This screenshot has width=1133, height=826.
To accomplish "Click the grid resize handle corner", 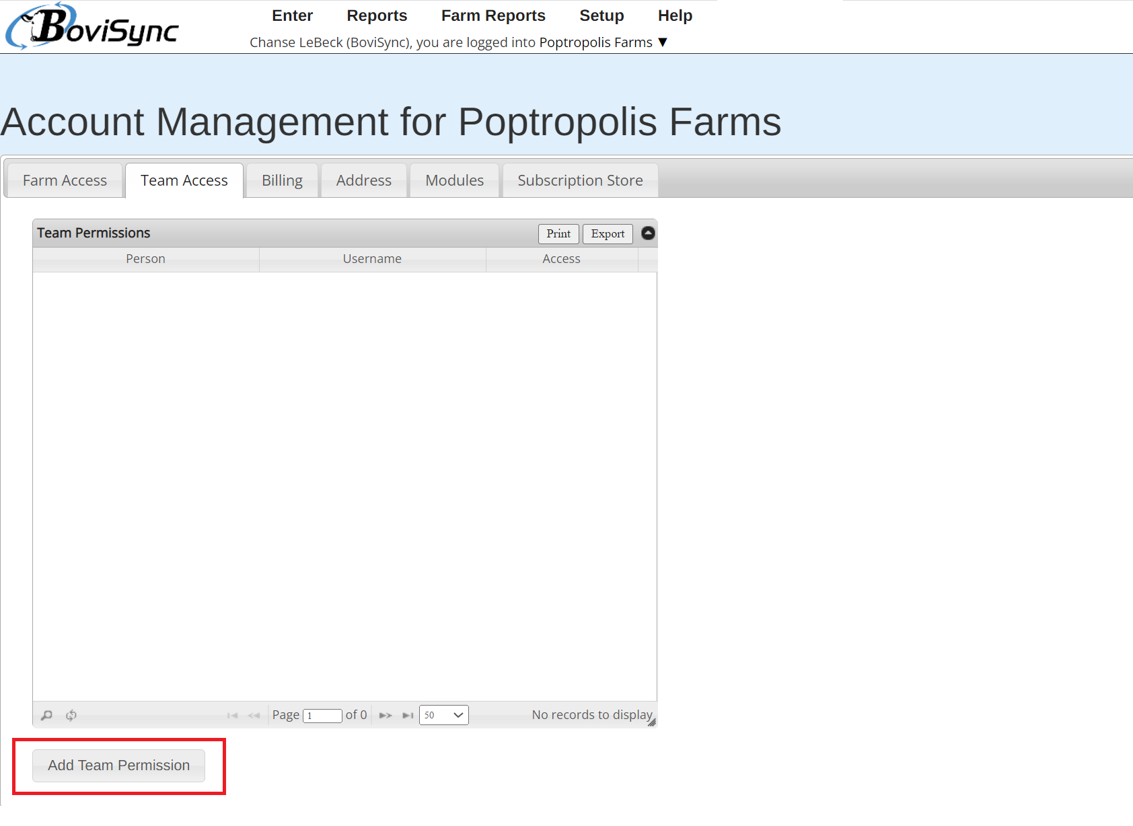I will click(652, 722).
